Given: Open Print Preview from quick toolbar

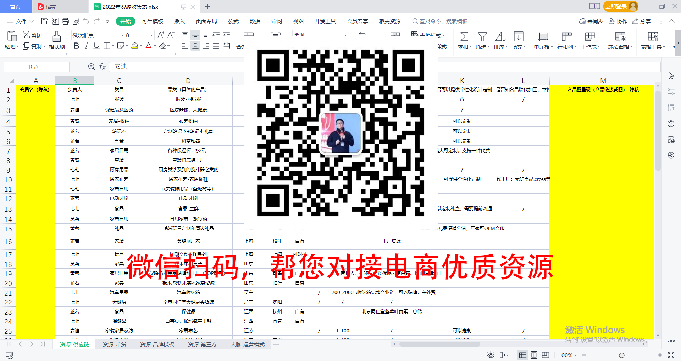Looking at the screenshot, I should [76, 21].
